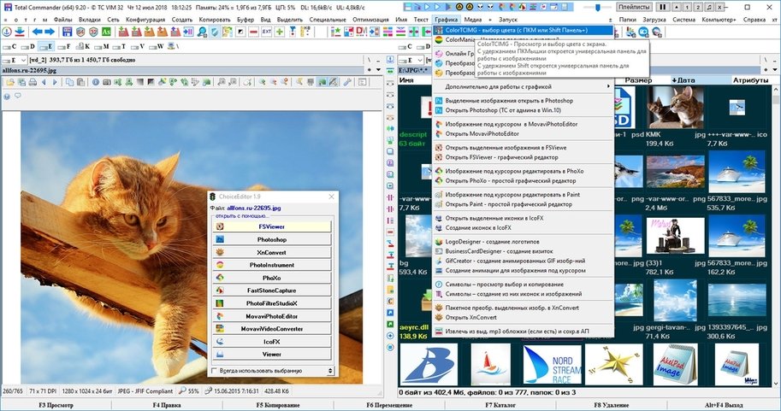Click F3 Просмотр button
Viewport: 781px width, 411px height.
coord(56,405)
